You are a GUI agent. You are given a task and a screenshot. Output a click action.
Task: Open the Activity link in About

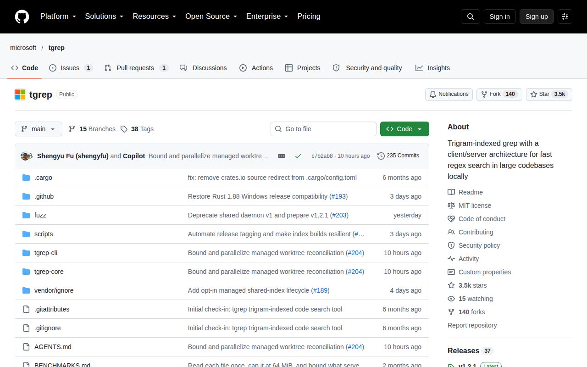[x=463, y=259]
